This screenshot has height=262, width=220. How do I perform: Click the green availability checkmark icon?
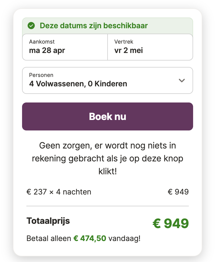(x=31, y=26)
